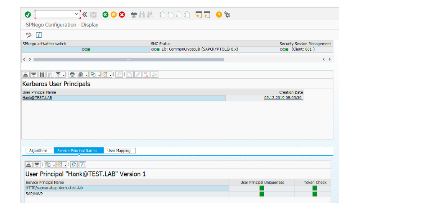Image resolution: width=428 pixels, height=214 pixels.
Task: Sort descending in Service Principal Names toolbar
Action: [x=37, y=165]
